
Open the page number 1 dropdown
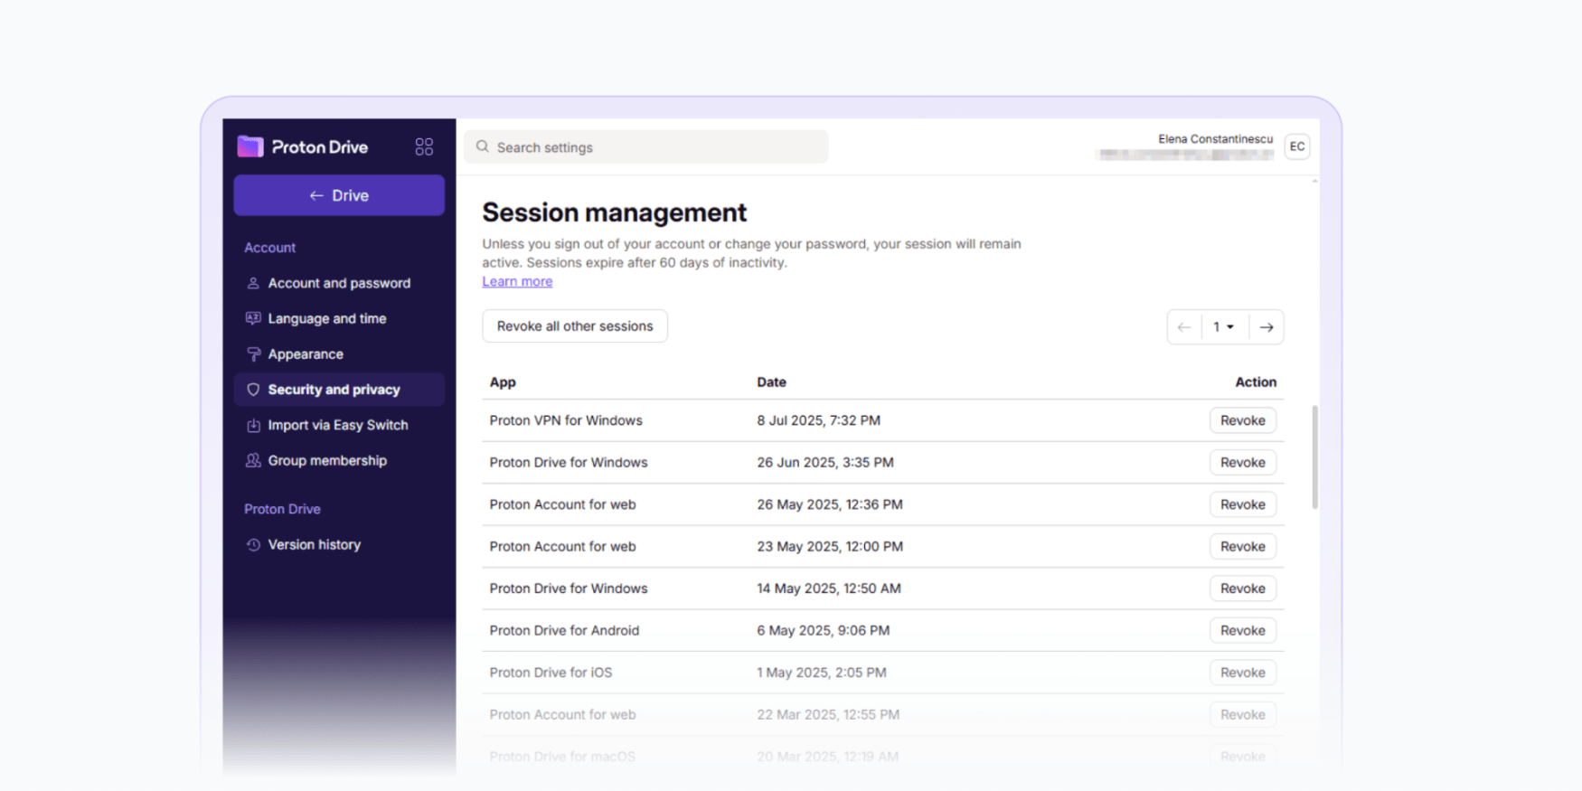1225,327
